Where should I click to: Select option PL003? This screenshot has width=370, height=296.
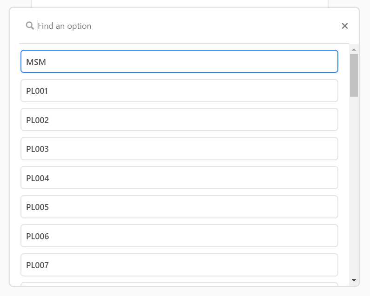tap(179, 149)
